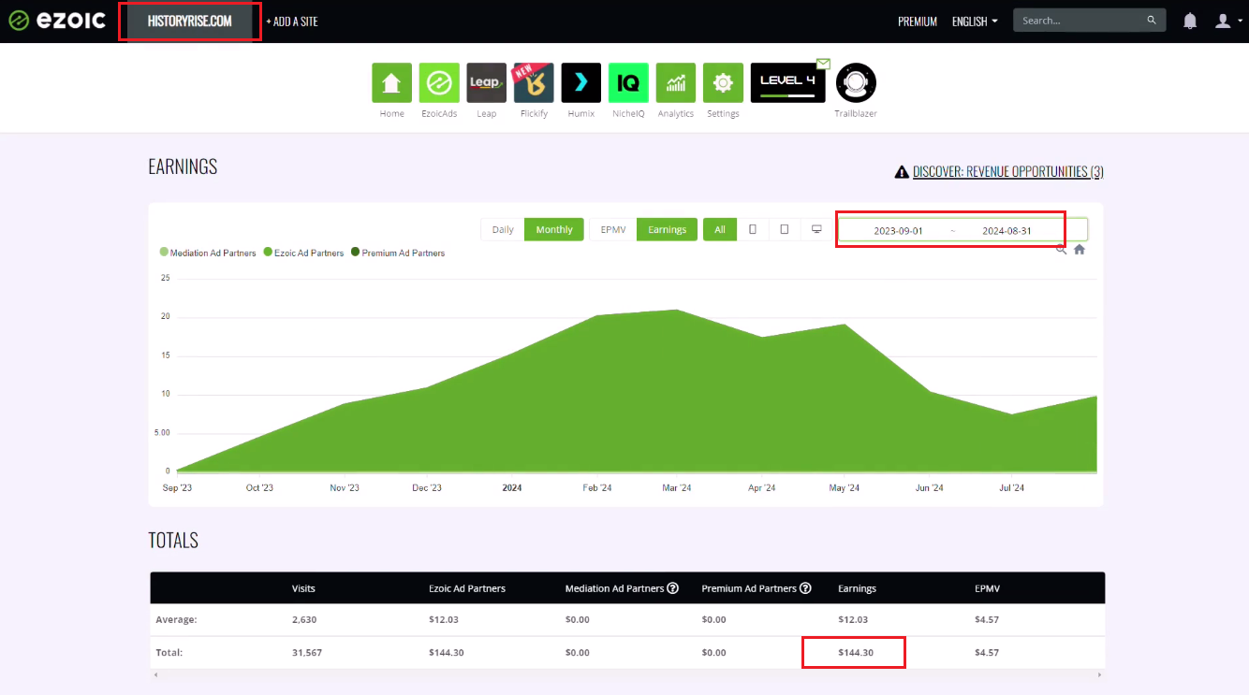Click the notifications bell icon
Image resolution: width=1249 pixels, height=695 pixels.
point(1190,21)
